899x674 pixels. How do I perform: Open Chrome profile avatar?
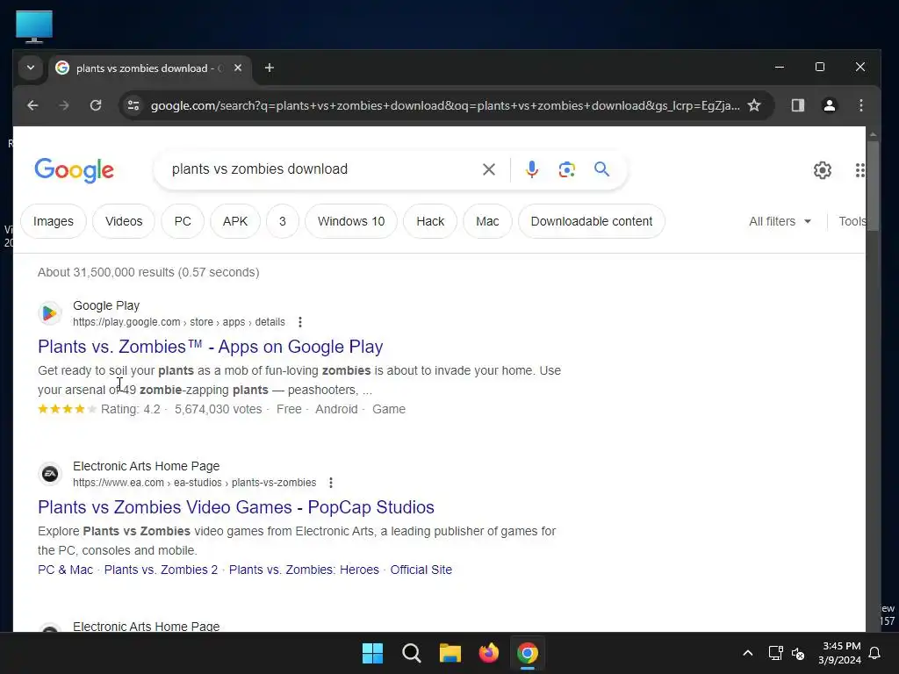[x=829, y=105]
